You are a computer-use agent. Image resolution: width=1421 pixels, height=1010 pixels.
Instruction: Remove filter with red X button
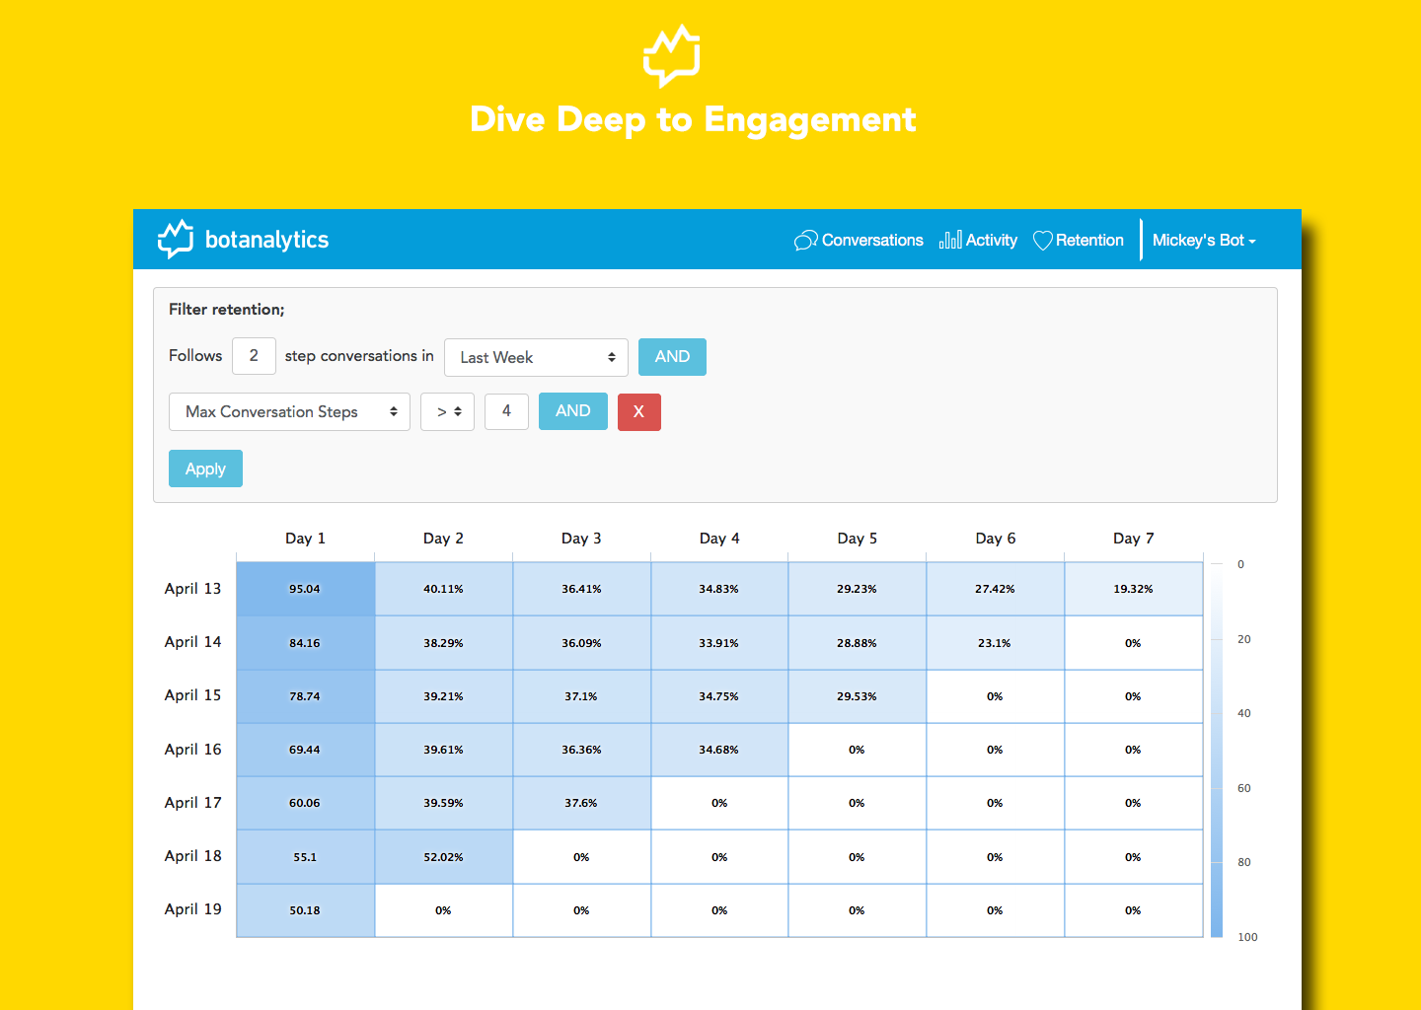point(638,411)
